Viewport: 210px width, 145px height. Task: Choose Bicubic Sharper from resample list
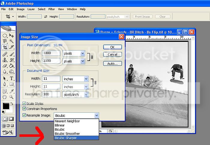tap(76, 138)
